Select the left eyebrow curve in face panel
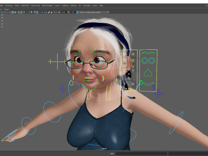208x156 pixels. click(x=145, y=53)
